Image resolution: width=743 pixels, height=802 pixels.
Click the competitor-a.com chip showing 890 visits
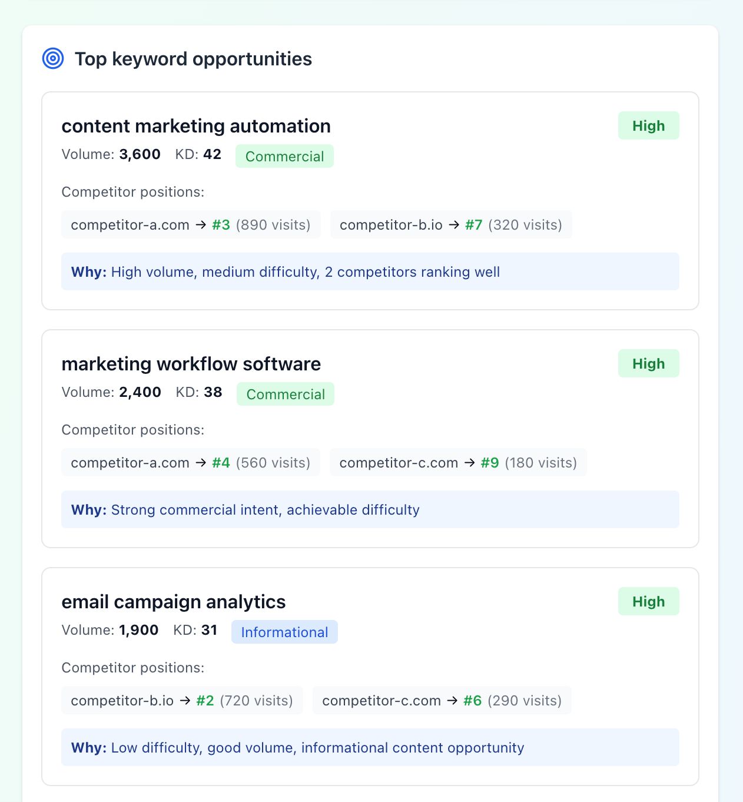tap(190, 224)
